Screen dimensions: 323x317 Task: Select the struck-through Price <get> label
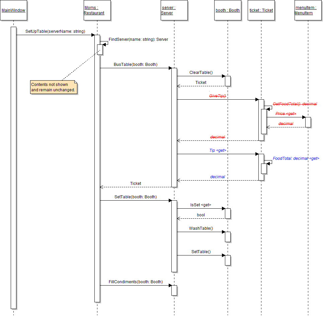(x=286, y=114)
